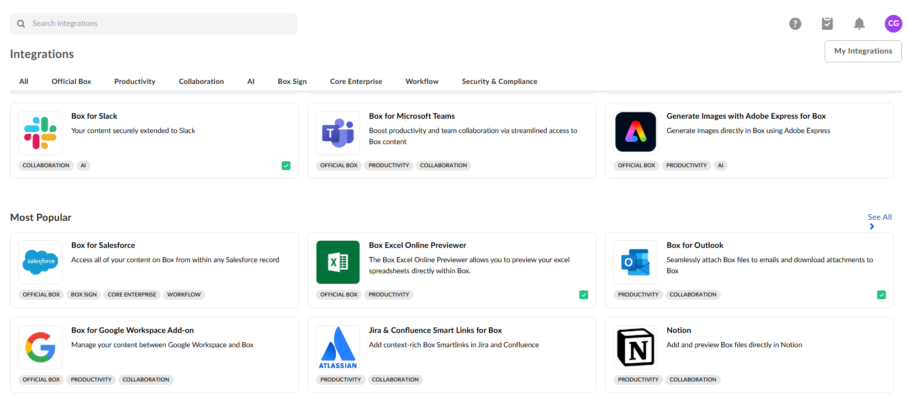The width and height of the screenshot is (908, 408).
Task: Open the Box for Outlook title
Action: (695, 245)
